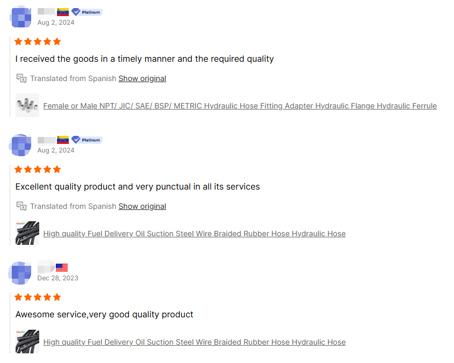Click the Dec 28, 2023 review date

tap(57, 278)
